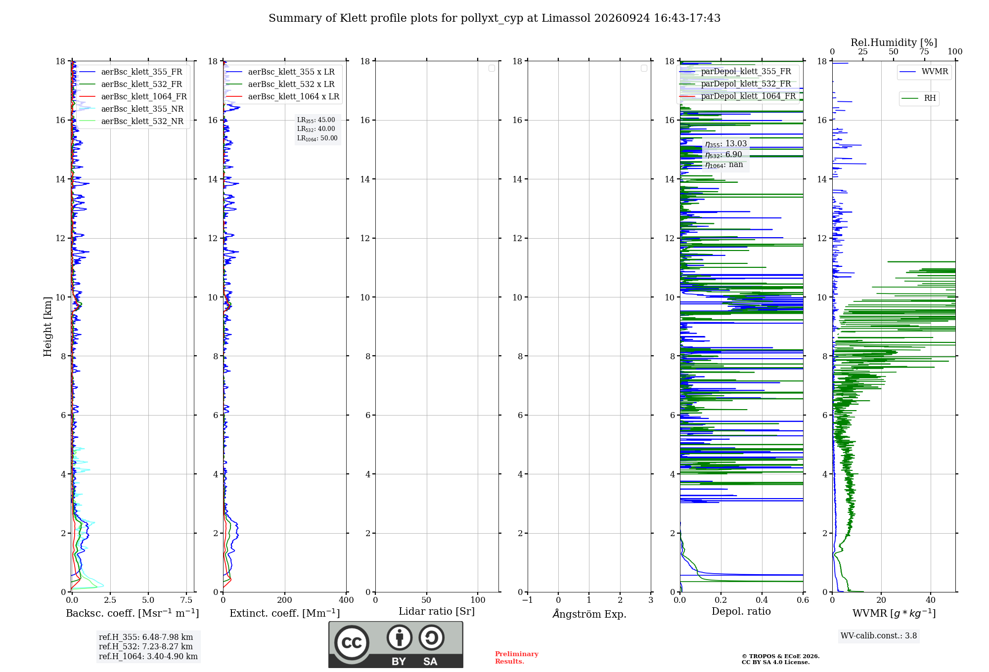Image resolution: width=989 pixels, height=672 pixels.
Task: Click the Rel.Humidity [%] top axis label
Action: tap(894, 42)
